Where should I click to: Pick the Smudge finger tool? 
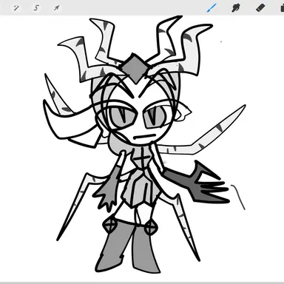[236, 8]
